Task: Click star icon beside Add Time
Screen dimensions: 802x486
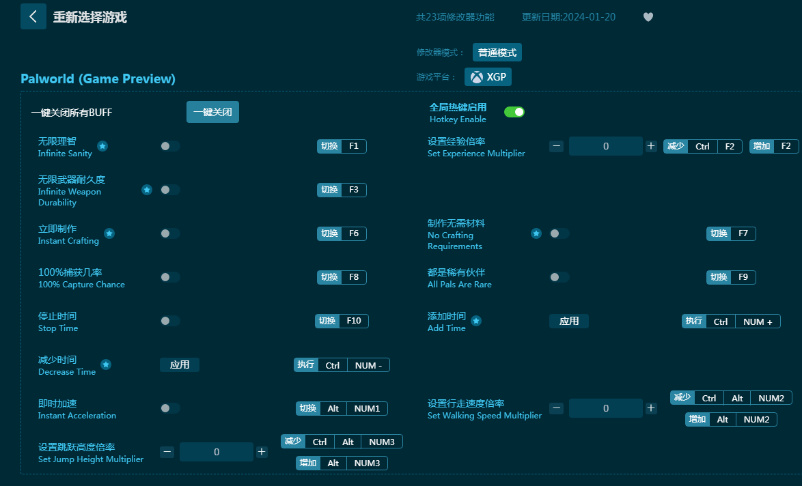Action: click(x=476, y=321)
